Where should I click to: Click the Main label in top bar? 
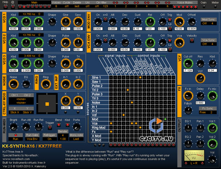coord(34,3)
